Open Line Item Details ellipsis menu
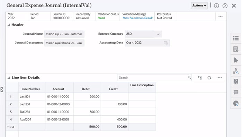Image resolution: width=242 pixels, height=137 pixels. [219, 78]
